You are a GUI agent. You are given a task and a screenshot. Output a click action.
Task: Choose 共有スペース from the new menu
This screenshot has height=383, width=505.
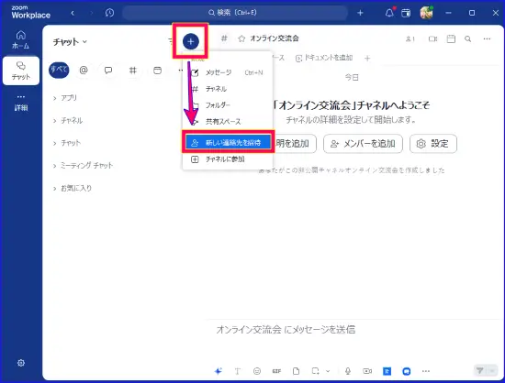pos(228,122)
